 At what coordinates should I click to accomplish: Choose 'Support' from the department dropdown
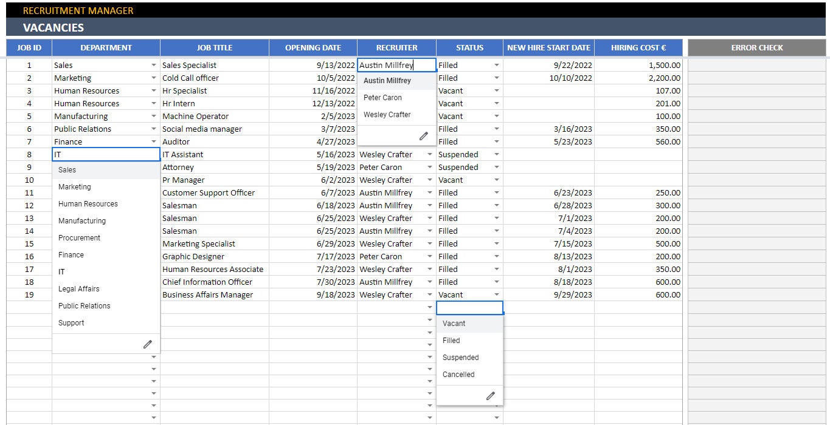pyautogui.click(x=71, y=322)
